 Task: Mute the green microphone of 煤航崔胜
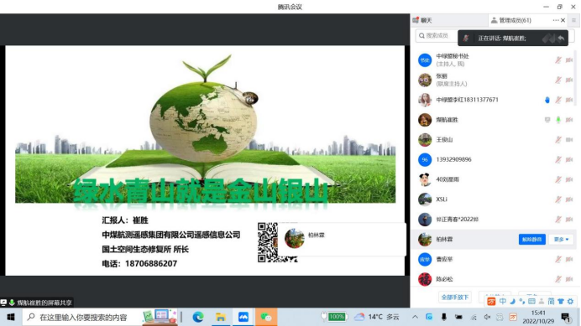[x=558, y=120]
